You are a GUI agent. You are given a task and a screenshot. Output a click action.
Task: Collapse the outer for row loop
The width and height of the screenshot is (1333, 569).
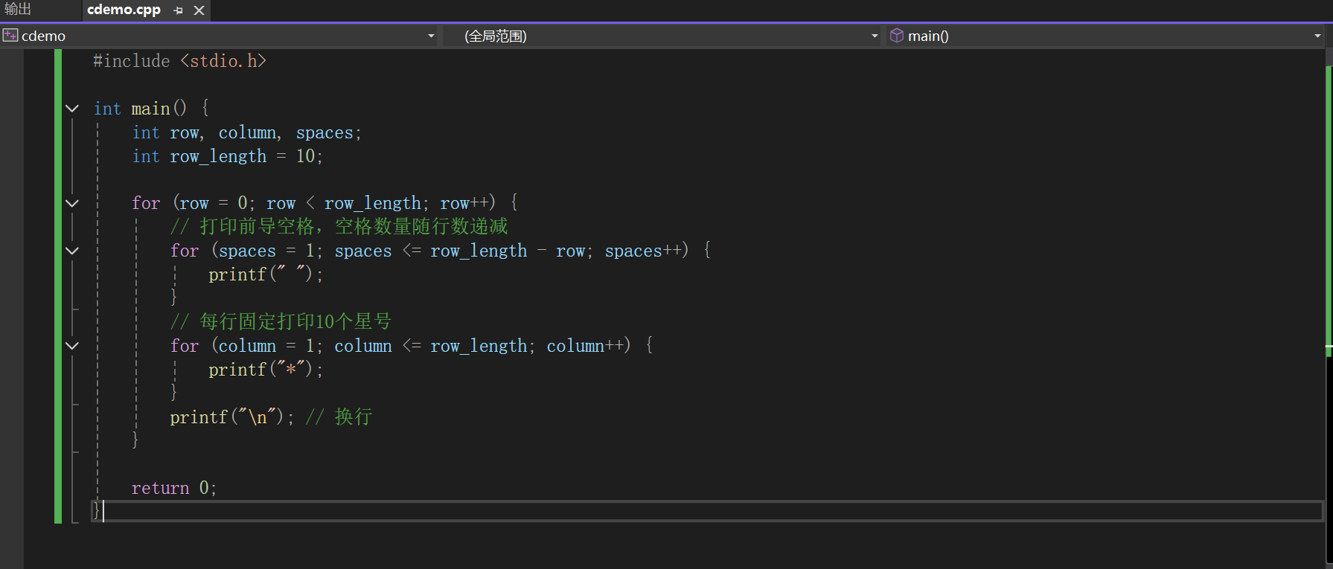pyautogui.click(x=72, y=203)
